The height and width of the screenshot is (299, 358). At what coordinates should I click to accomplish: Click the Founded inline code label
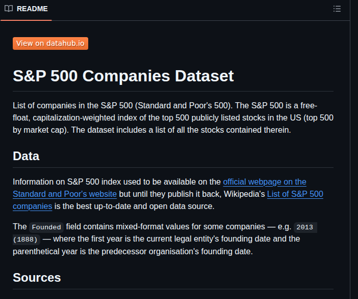tap(46, 227)
